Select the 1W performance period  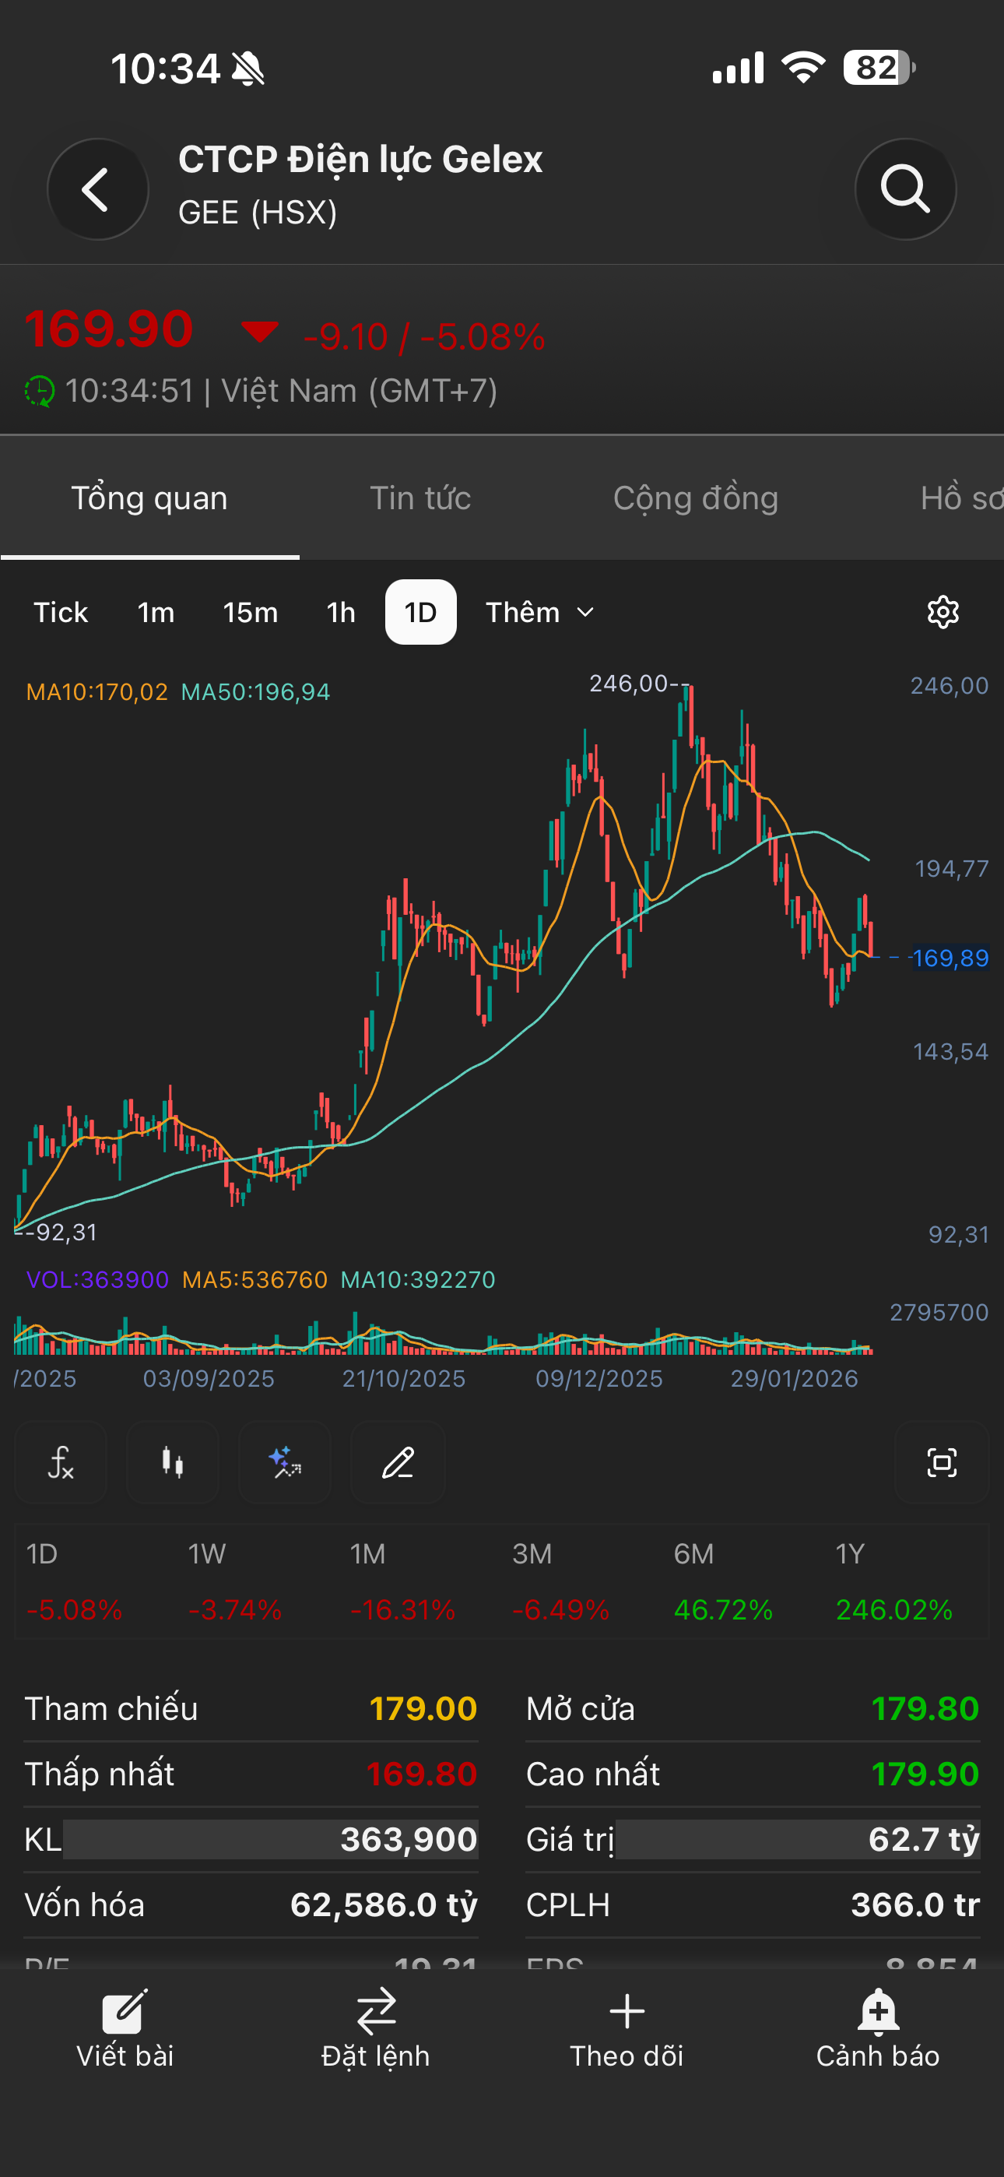tap(207, 1553)
